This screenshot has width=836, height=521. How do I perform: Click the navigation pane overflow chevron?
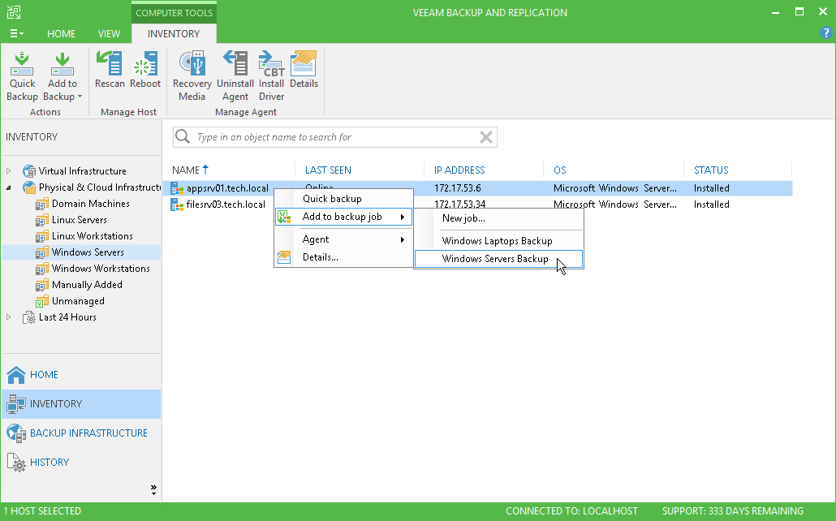click(153, 489)
